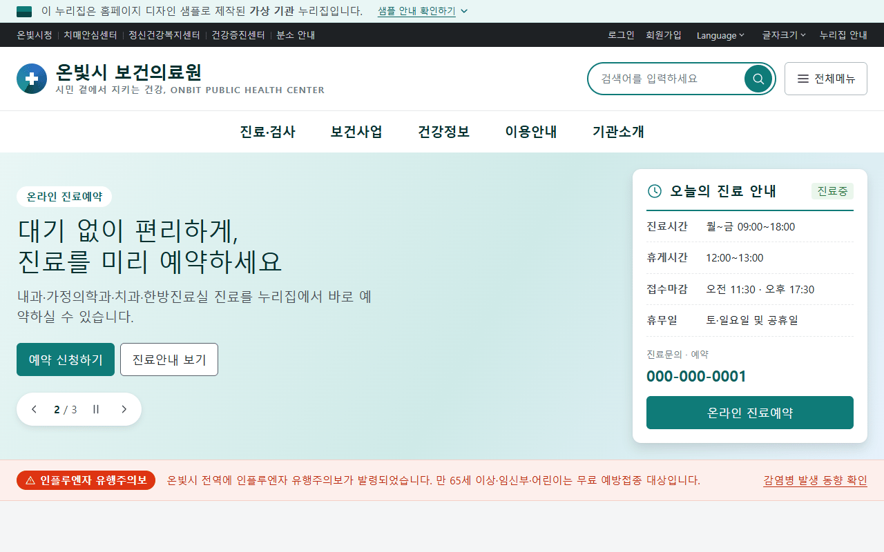Open 기관소개 menu

pos(618,132)
